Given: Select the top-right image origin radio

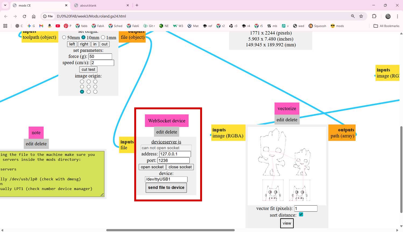Looking at the screenshot, I should [x=95, y=82].
